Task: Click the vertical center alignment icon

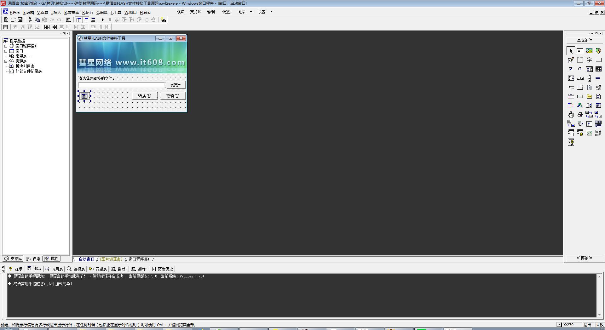Action: (x=54, y=27)
